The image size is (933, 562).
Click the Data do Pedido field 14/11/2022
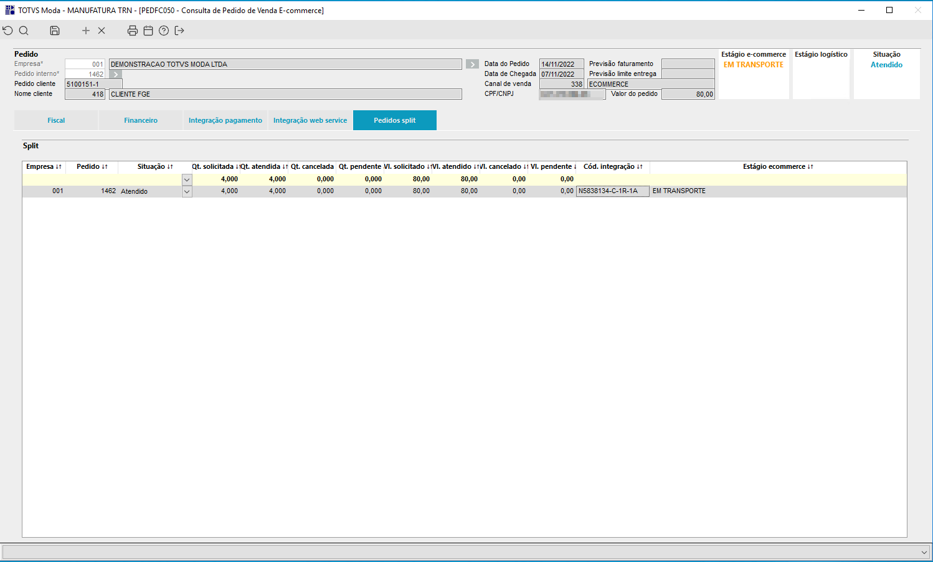561,64
